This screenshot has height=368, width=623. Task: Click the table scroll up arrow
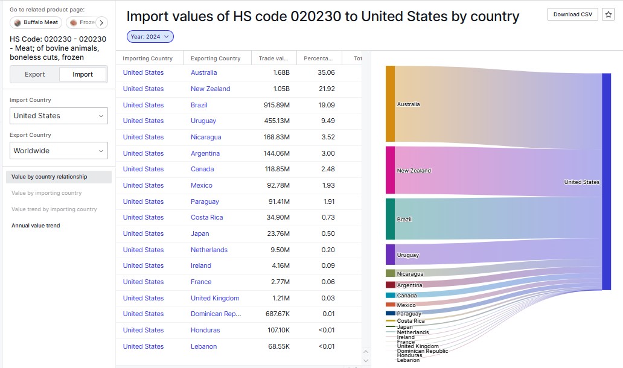coord(366,352)
